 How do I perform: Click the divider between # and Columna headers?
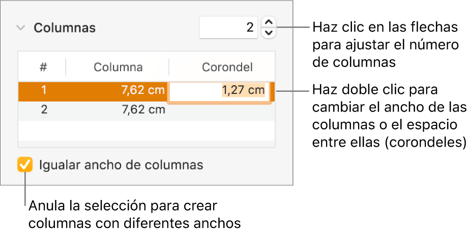click(66, 67)
